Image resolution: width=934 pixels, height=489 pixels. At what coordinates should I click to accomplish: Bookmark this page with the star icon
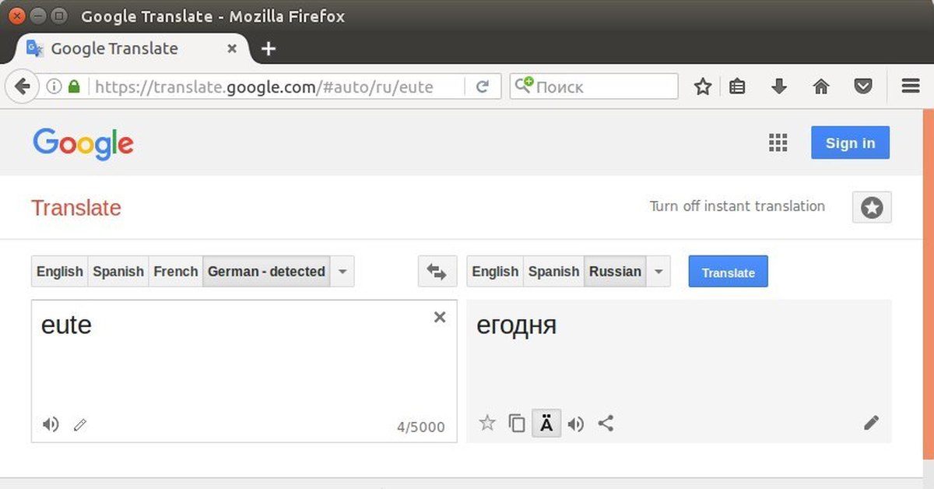[703, 86]
